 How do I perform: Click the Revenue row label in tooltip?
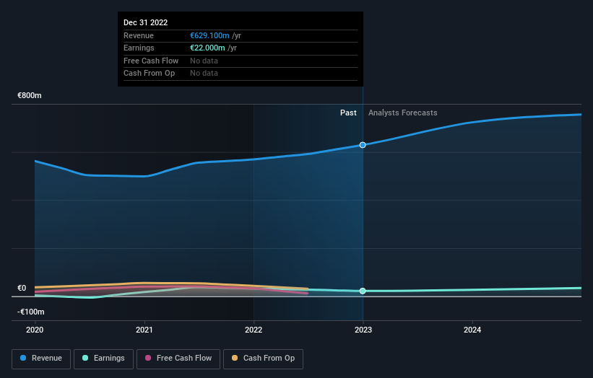coord(139,35)
